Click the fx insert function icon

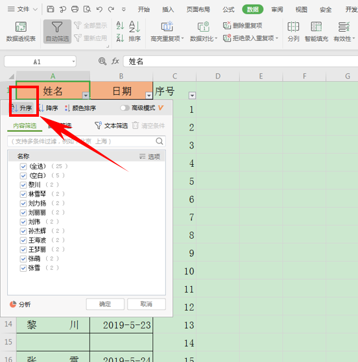[x=115, y=61]
